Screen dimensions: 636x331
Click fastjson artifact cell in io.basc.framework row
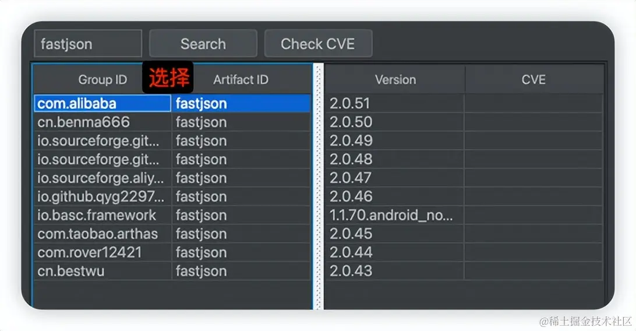coord(241,216)
